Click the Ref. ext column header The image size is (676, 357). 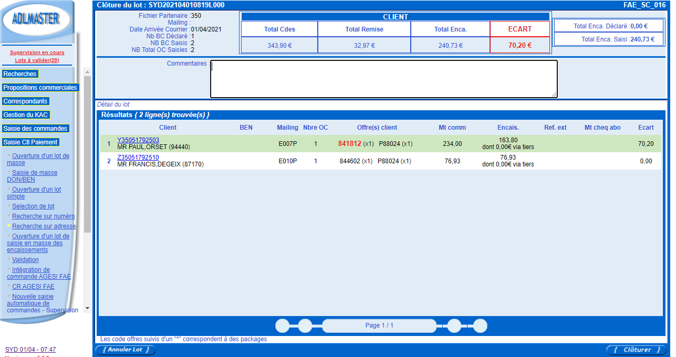[x=555, y=128]
